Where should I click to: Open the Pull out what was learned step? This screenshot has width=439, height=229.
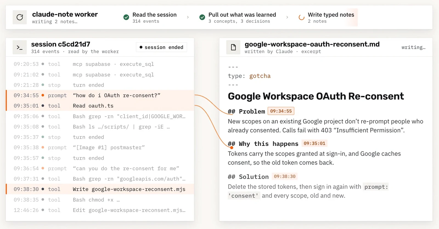(238, 18)
